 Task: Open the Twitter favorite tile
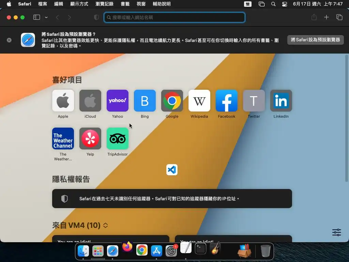tap(254, 101)
